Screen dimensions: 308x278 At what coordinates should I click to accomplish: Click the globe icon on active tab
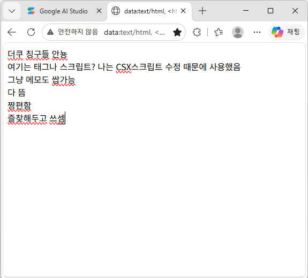click(116, 11)
